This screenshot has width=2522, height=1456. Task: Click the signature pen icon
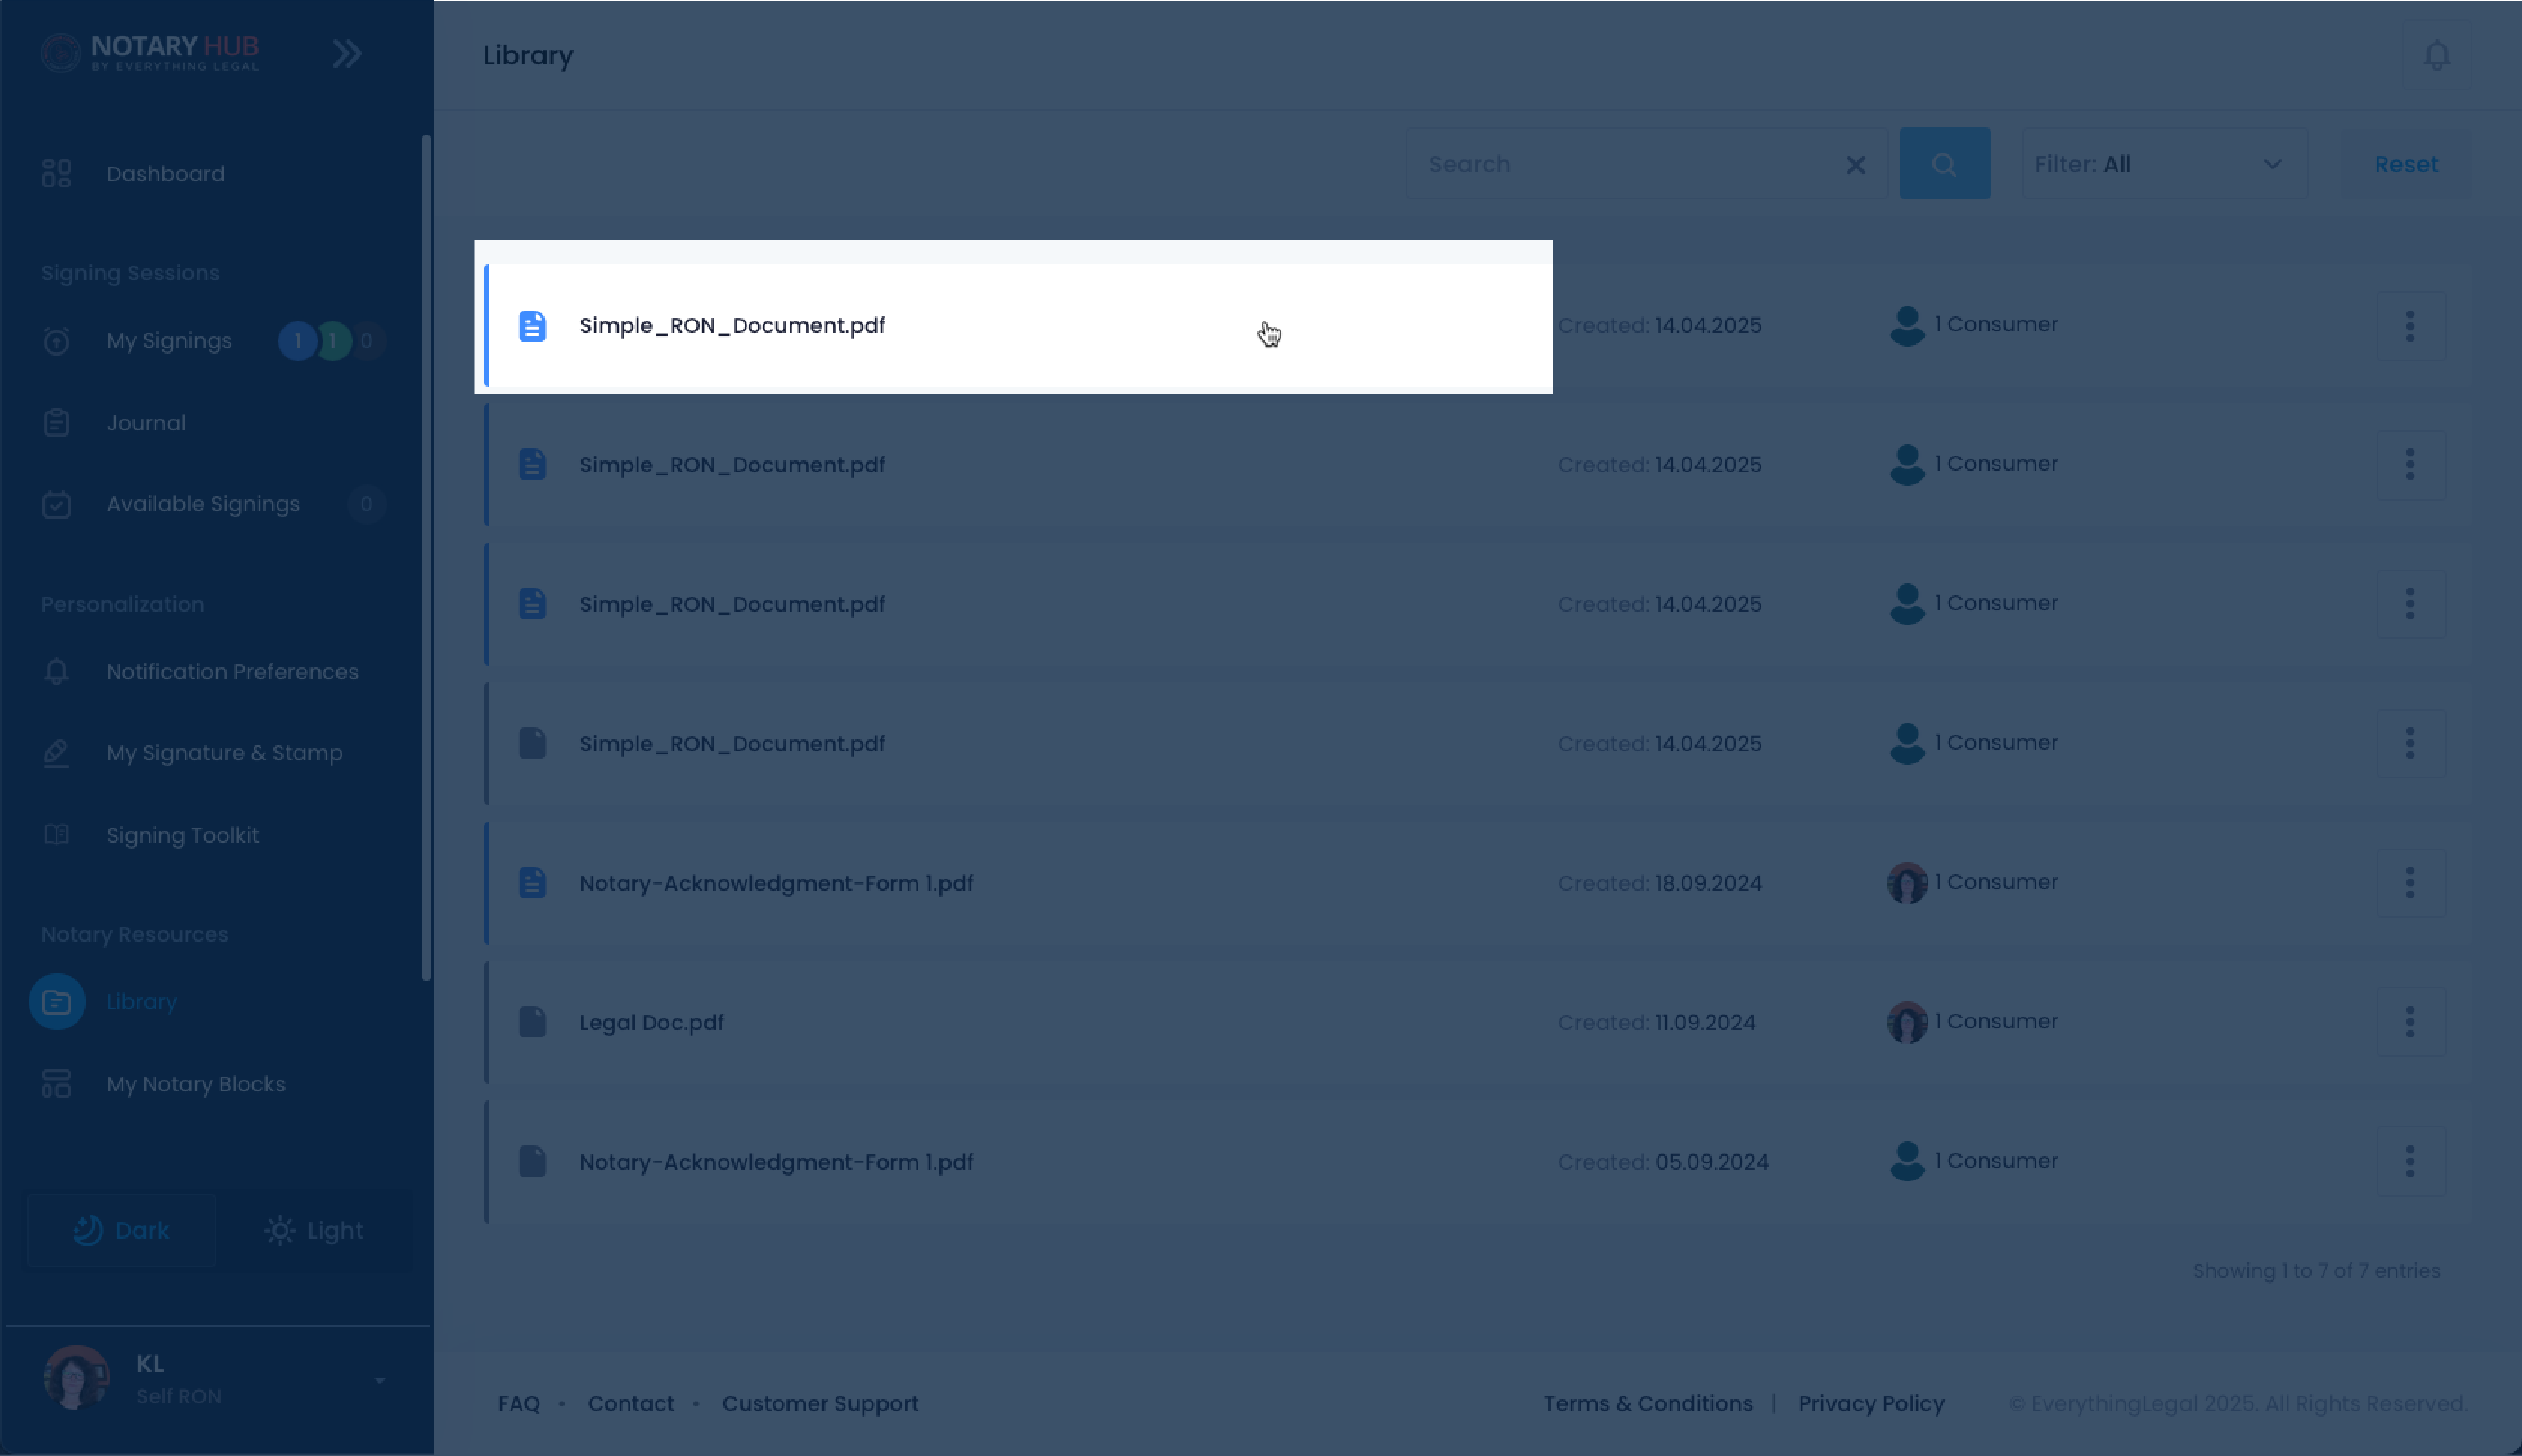click(57, 753)
